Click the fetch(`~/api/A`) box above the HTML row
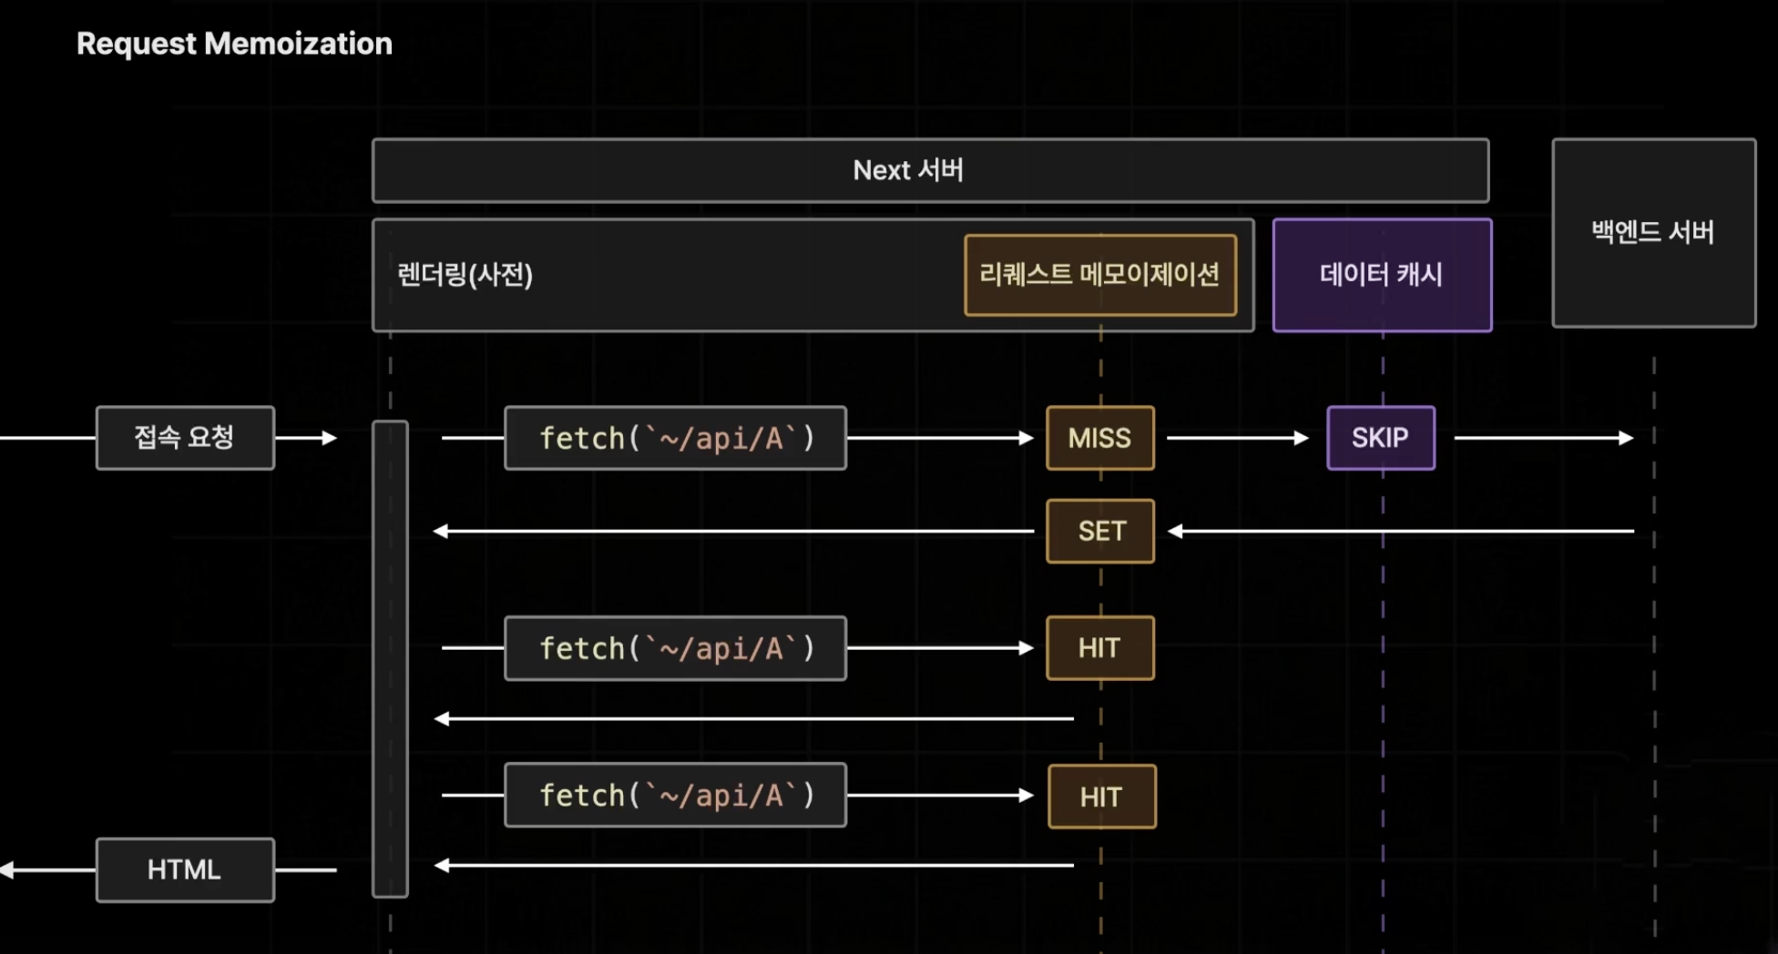The image size is (1778, 954). tap(675, 795)
